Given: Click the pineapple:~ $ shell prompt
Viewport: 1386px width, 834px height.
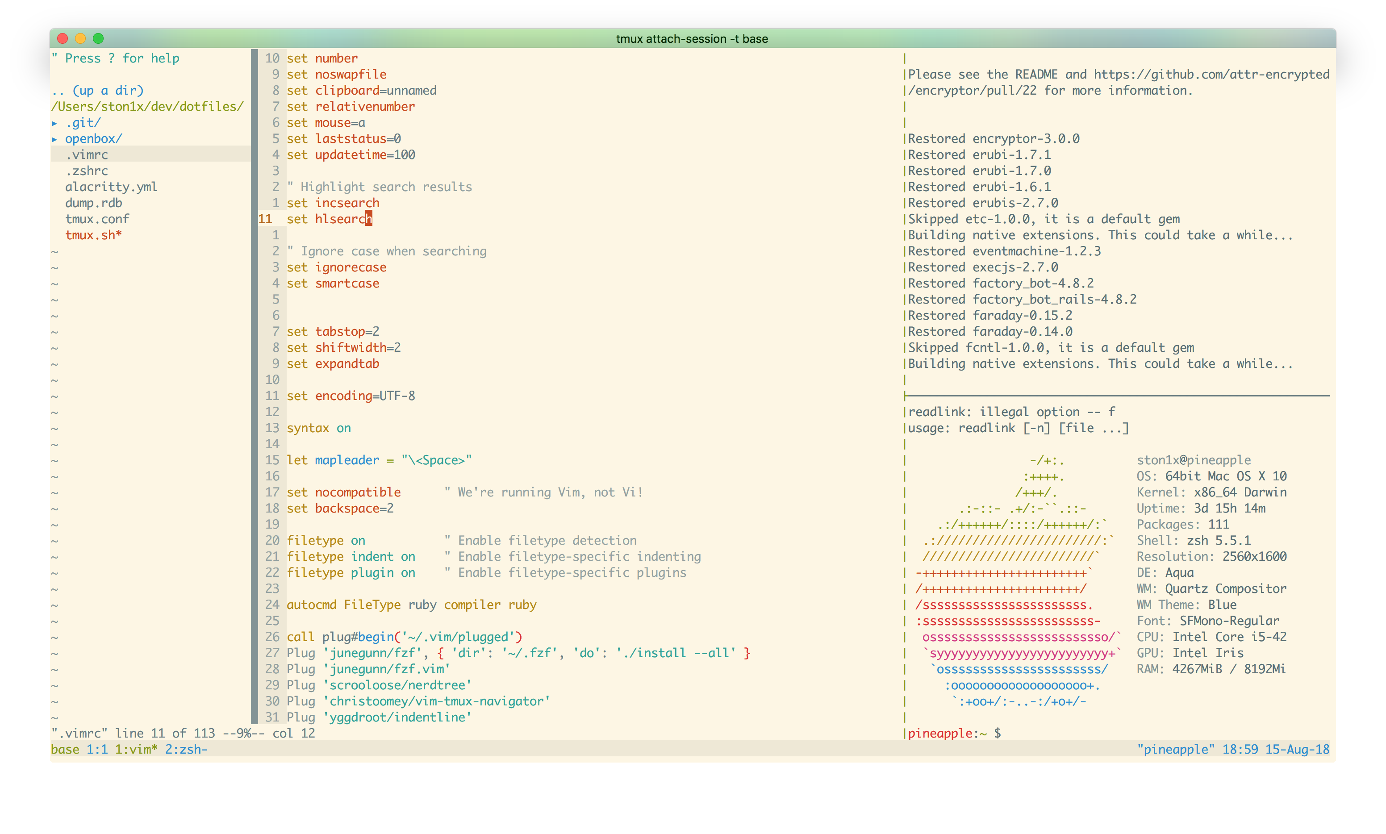Looking at the screenshot, I should (x=954, y=734).
